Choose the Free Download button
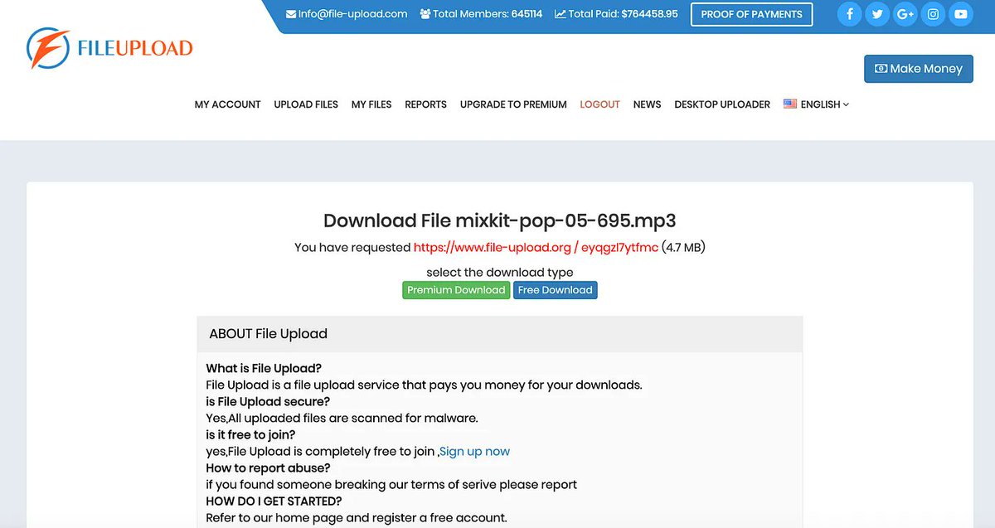The image size is (995, 528). (x=555, y=290)
